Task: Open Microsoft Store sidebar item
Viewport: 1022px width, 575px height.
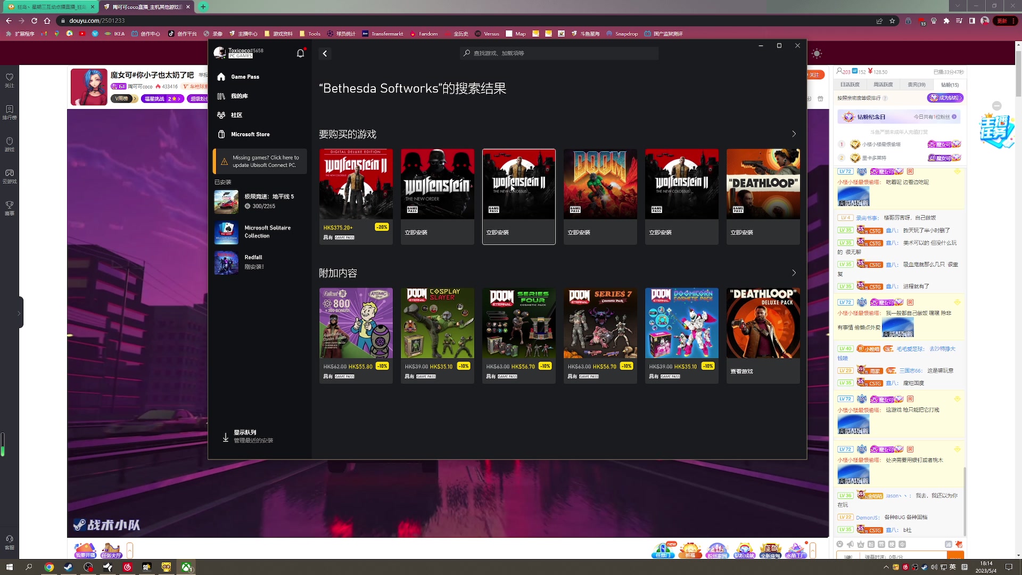Action: point(250,134)
